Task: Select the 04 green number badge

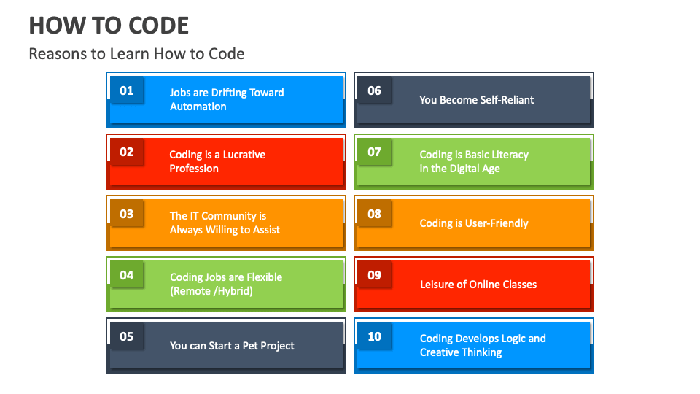Action: click(x=127, y=275)
